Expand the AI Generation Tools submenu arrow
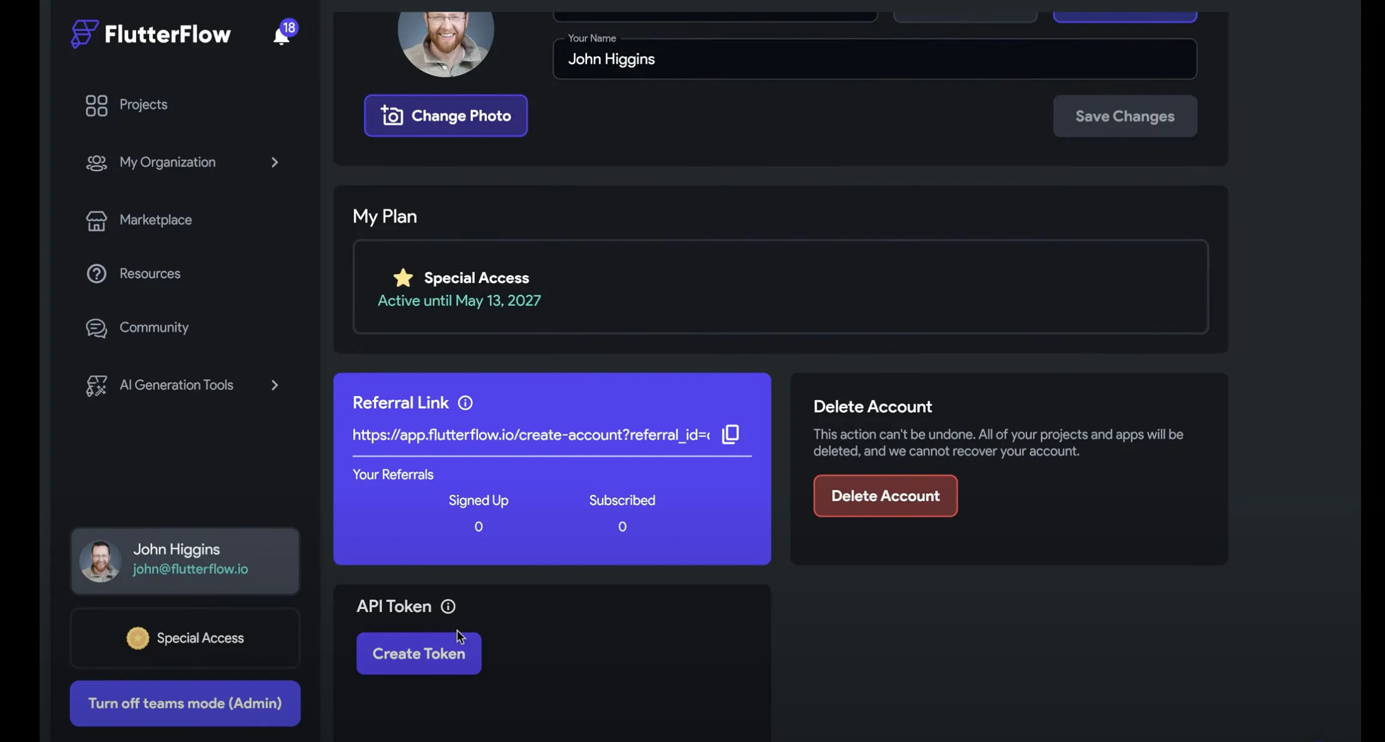 click(275, 385)
